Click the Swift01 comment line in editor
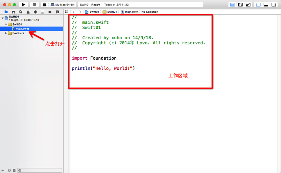Screen dimensions: 281x173 [x=86, y=28]
